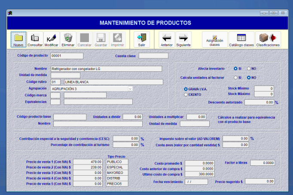Click the Nuevo folder icon
The width and height of the screenshot is (293, 195).
click(18, 39)
